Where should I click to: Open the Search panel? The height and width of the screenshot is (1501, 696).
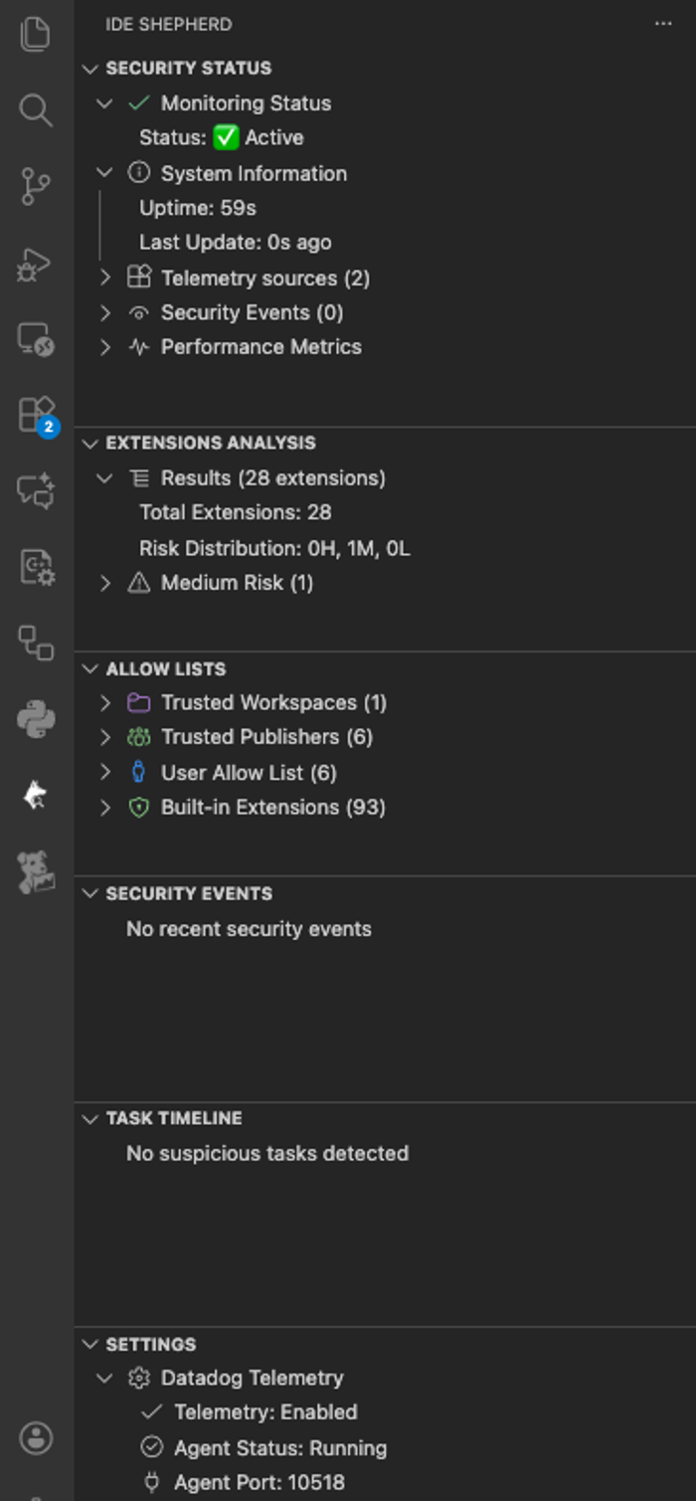[x=35, y=110]
